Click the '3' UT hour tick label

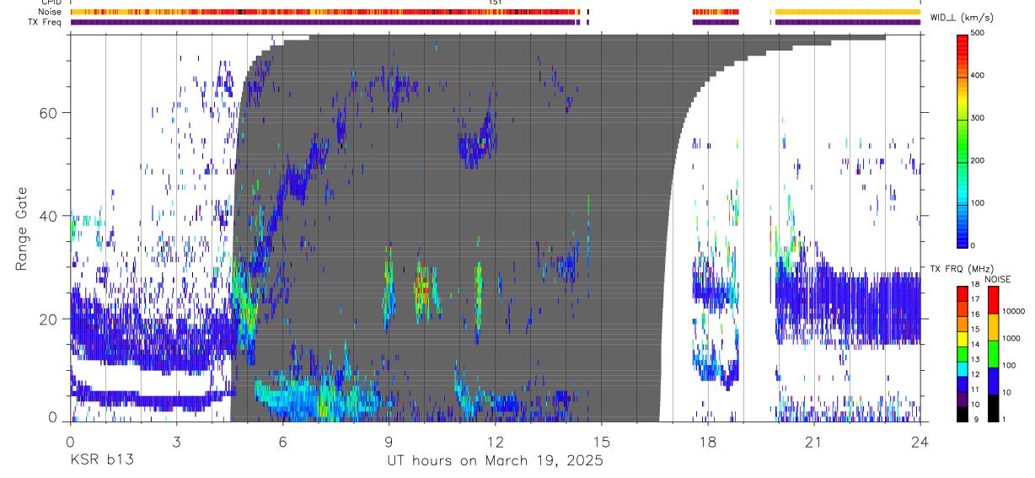[x=176, y=442]
